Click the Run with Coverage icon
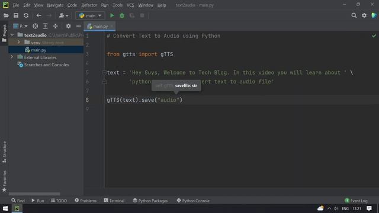 [132, 16]
